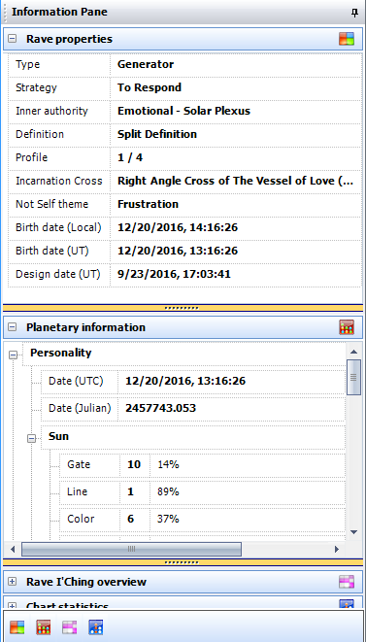Screen dimensions: 366x642
Task: Click the Rave properties header icon
Action: click(347, 39)
